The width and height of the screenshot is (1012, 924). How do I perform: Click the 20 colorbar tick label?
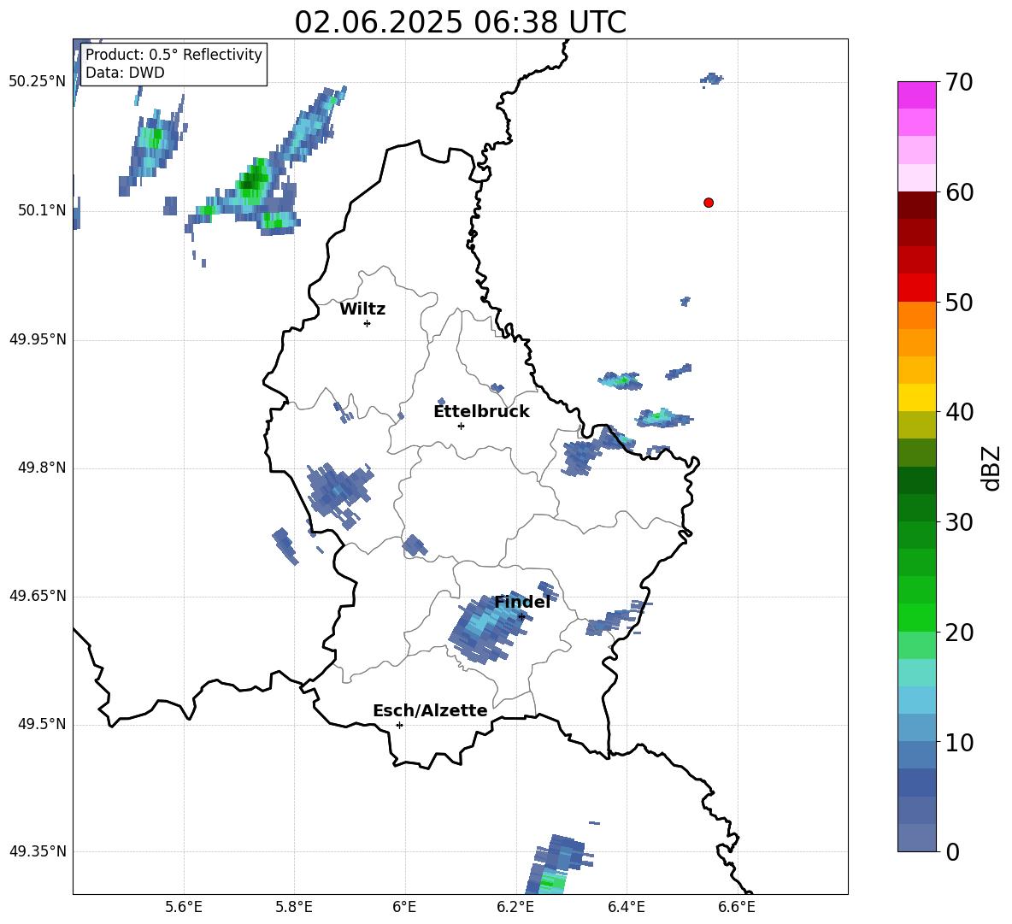pyautogui.click(x=958, y=633)
